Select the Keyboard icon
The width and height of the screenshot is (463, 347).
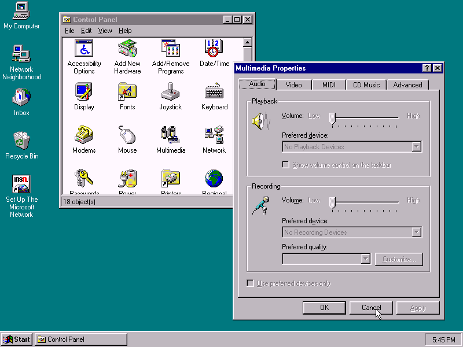tap(214, 91)
